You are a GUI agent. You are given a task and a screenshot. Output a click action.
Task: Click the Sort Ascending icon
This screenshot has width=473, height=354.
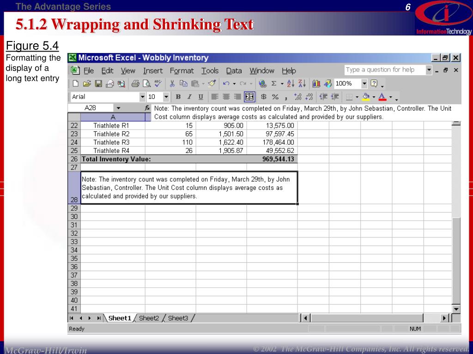291,84
